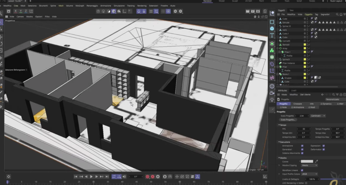
Task: Uncheck the Generatori checkbox
Action: click(x=302, y=149)
